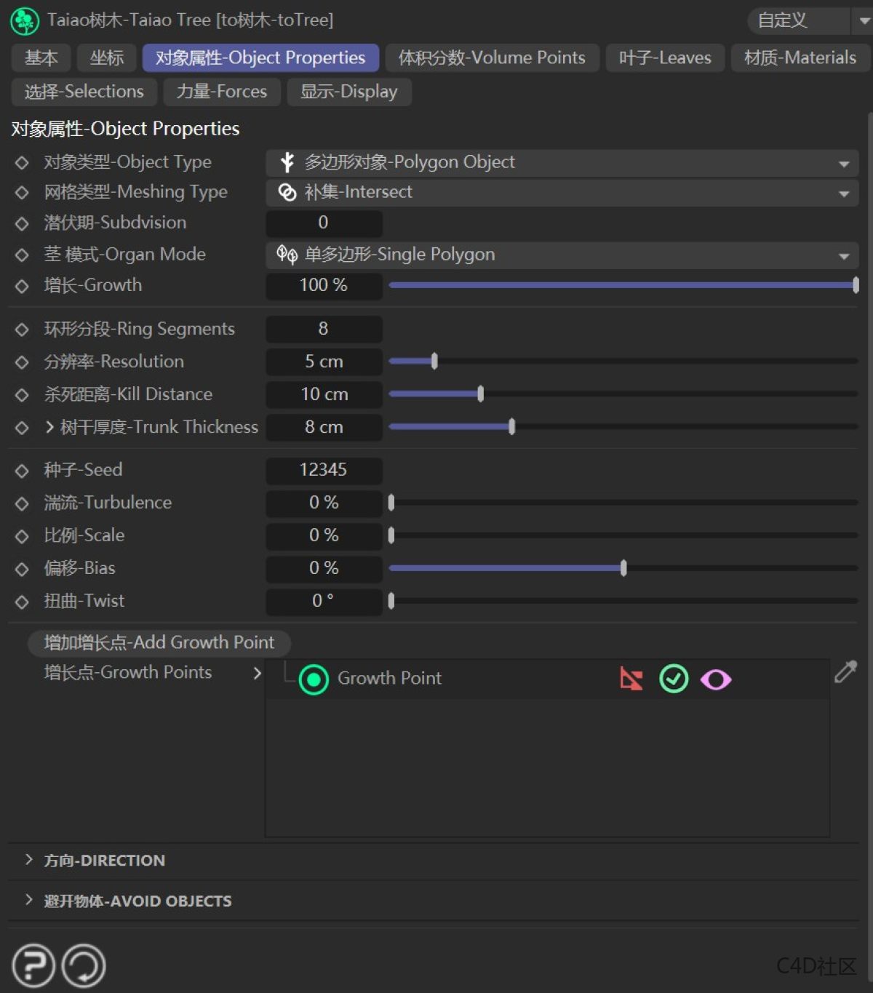Click the diamond keyframe dot beside Seed

[x=21, y=470]
